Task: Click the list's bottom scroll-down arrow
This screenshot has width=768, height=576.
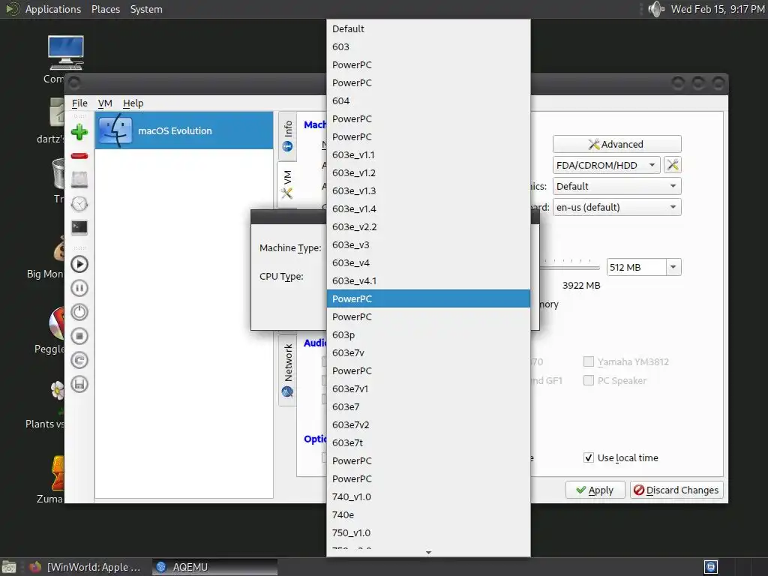Action: click(428, 553)
